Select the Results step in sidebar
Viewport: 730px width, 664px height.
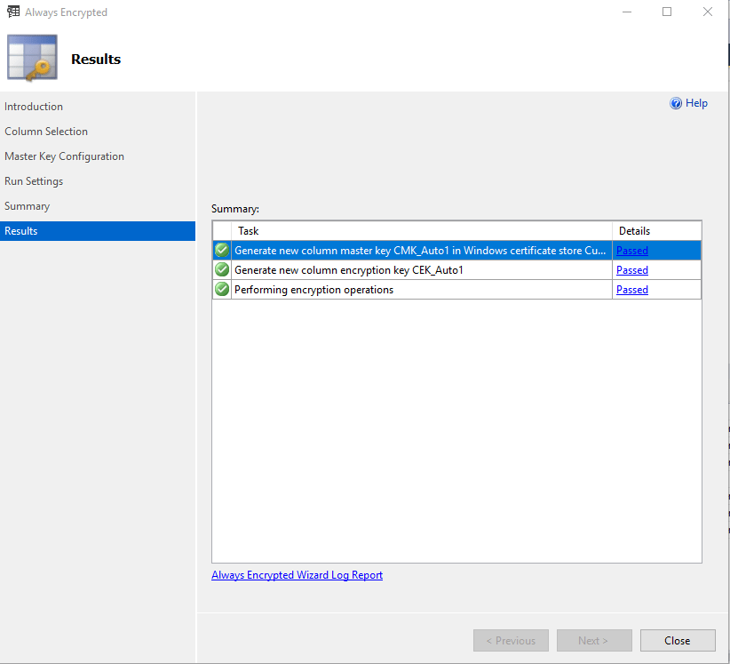coord(21,231)
